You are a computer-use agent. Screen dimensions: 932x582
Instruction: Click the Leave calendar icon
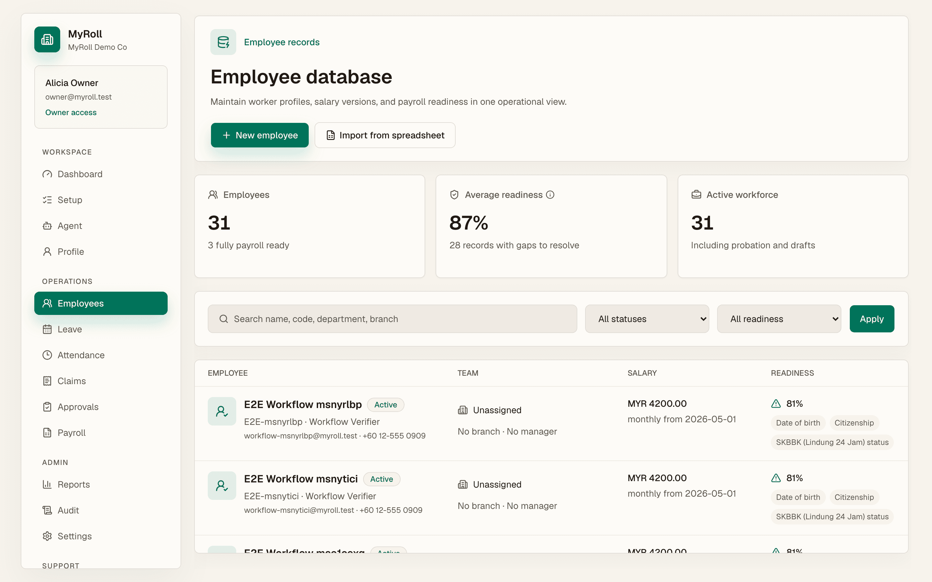point(47,329)
